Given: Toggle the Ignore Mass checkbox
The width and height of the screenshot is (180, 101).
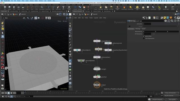Looking at the screenshot, I should 144,36.
